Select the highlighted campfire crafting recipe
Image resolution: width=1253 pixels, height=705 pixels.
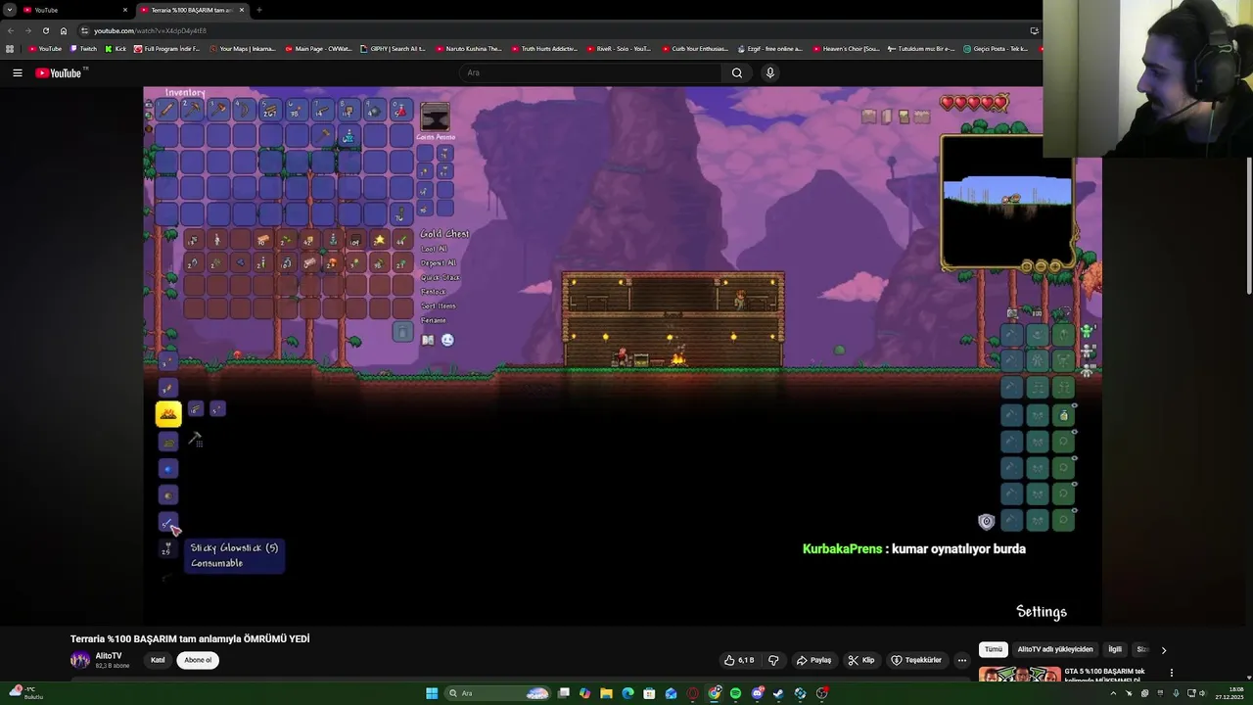click(168, 414)
